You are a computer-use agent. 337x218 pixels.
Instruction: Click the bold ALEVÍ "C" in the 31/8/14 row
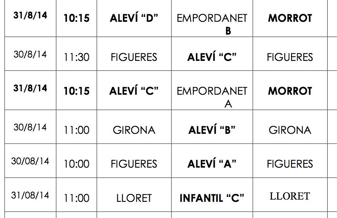[134, 91]
